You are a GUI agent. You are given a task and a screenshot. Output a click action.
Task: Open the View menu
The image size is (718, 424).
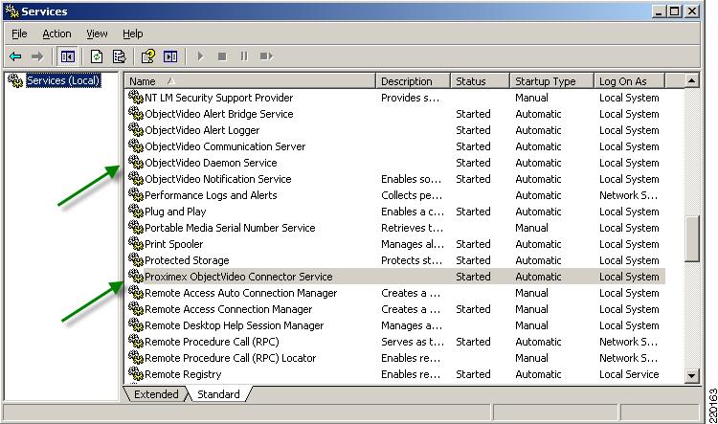tap(97, 33)
